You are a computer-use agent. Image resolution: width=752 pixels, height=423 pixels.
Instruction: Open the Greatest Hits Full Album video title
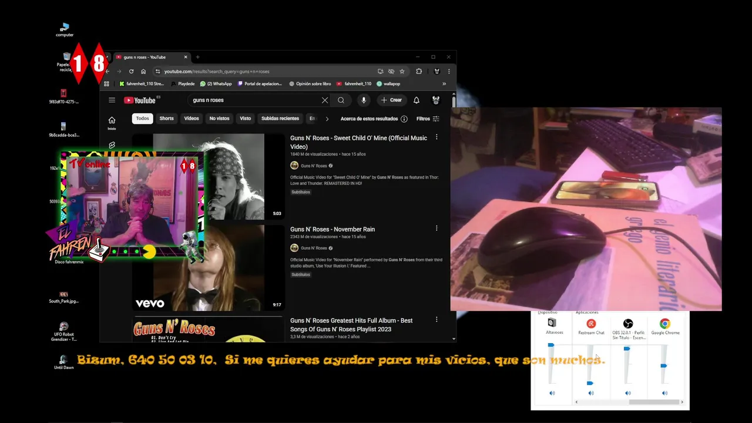pyautogui.click(x=351, y=325)
